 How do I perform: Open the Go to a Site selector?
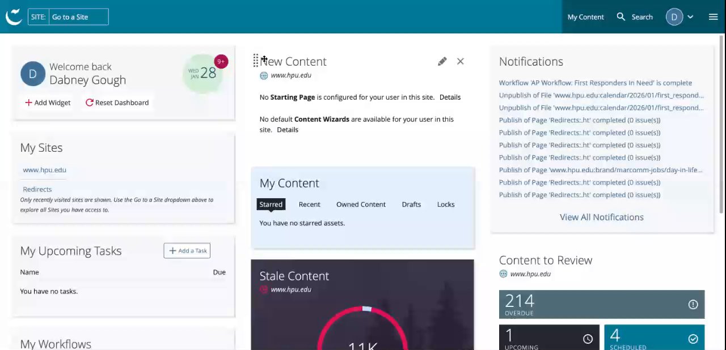pos(68,17)
